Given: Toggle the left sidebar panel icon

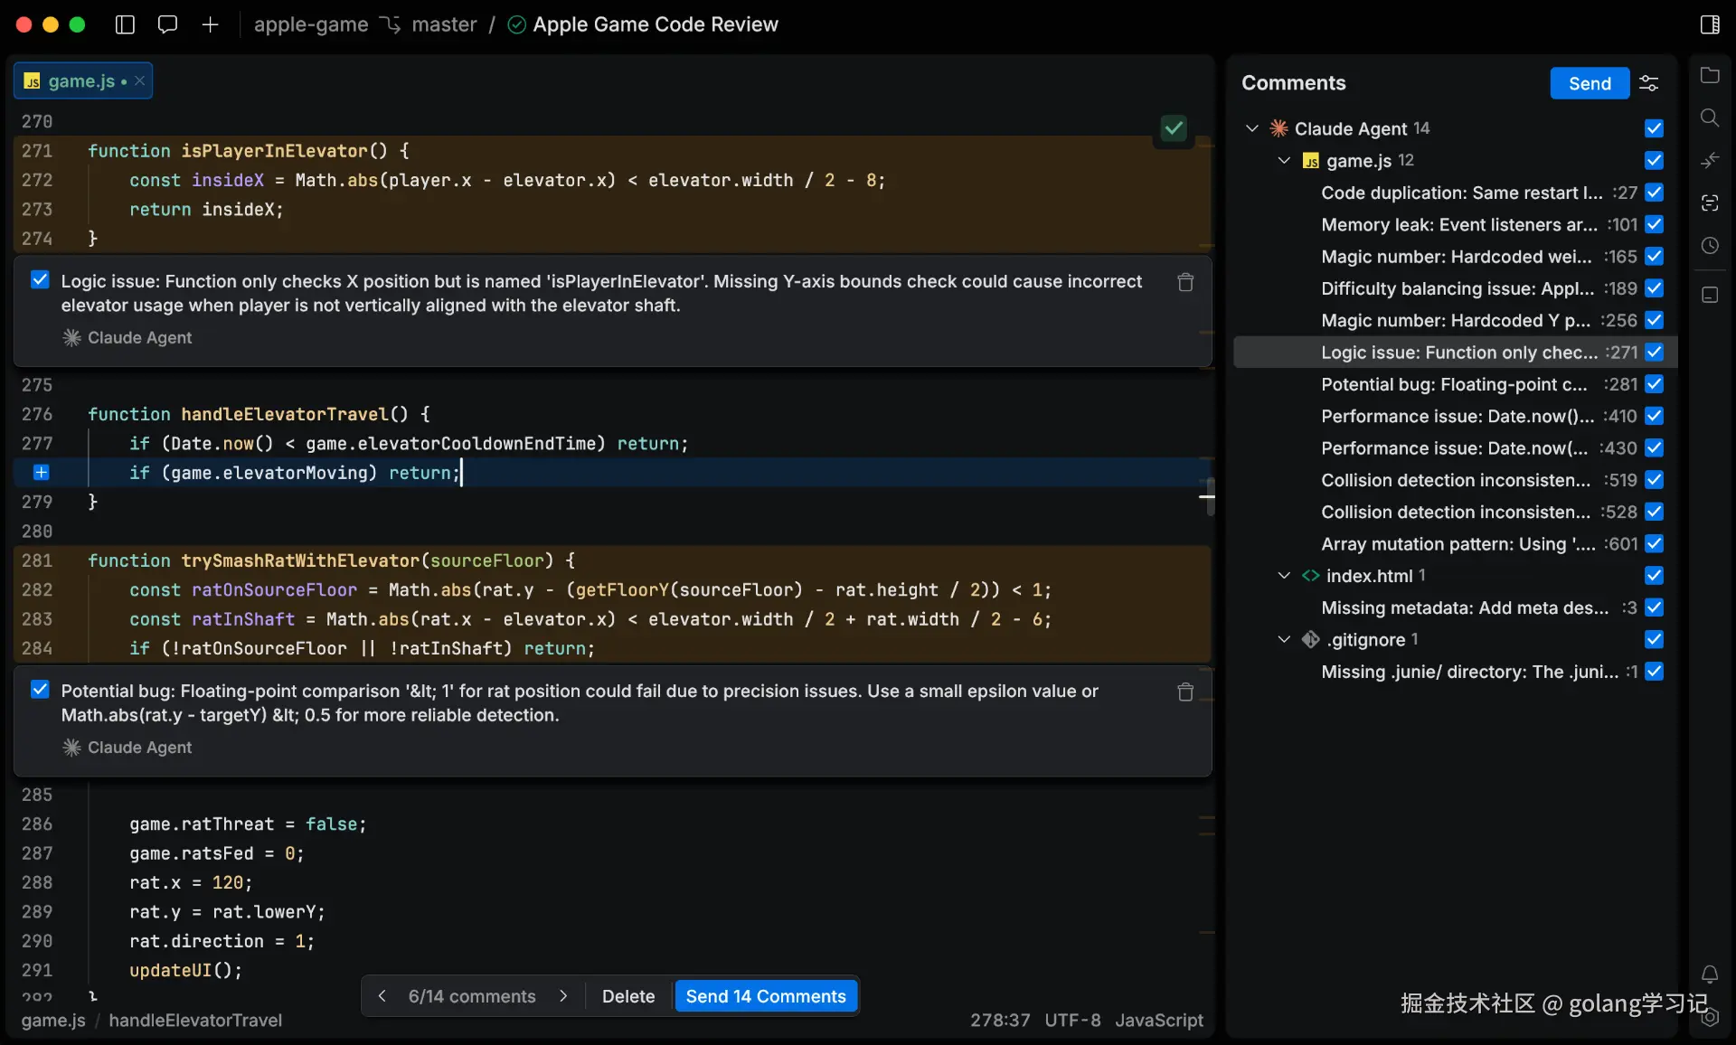Looking at the screenshot, I should coord(125,24).
